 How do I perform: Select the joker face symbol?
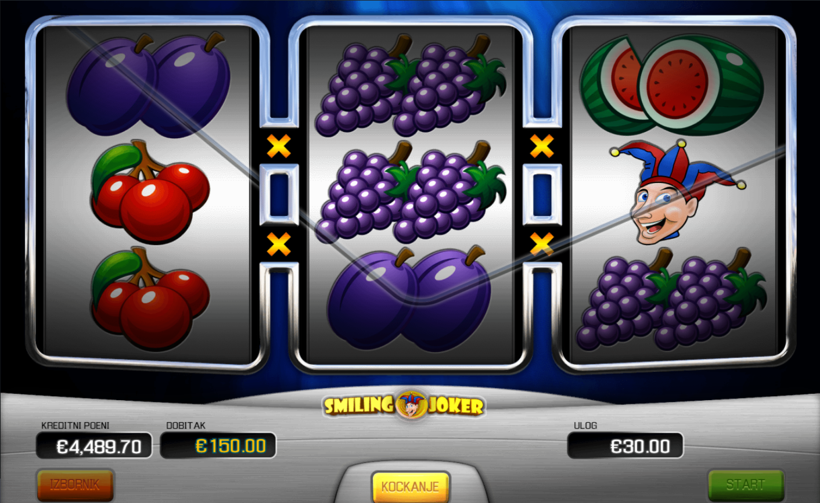pyautogui.click(x=677, y=192)
